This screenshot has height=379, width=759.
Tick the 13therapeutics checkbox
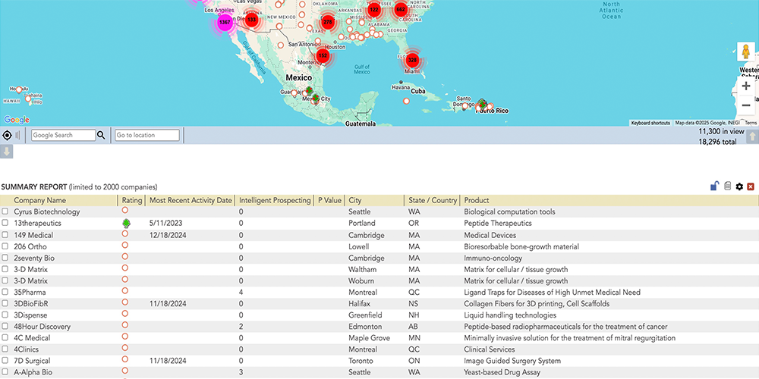(5, 224)
